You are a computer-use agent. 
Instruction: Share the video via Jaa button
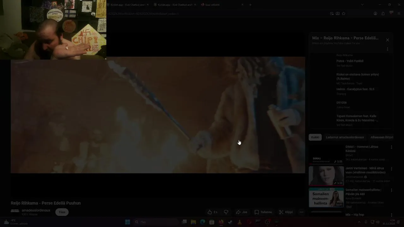(x=241, y=212)
